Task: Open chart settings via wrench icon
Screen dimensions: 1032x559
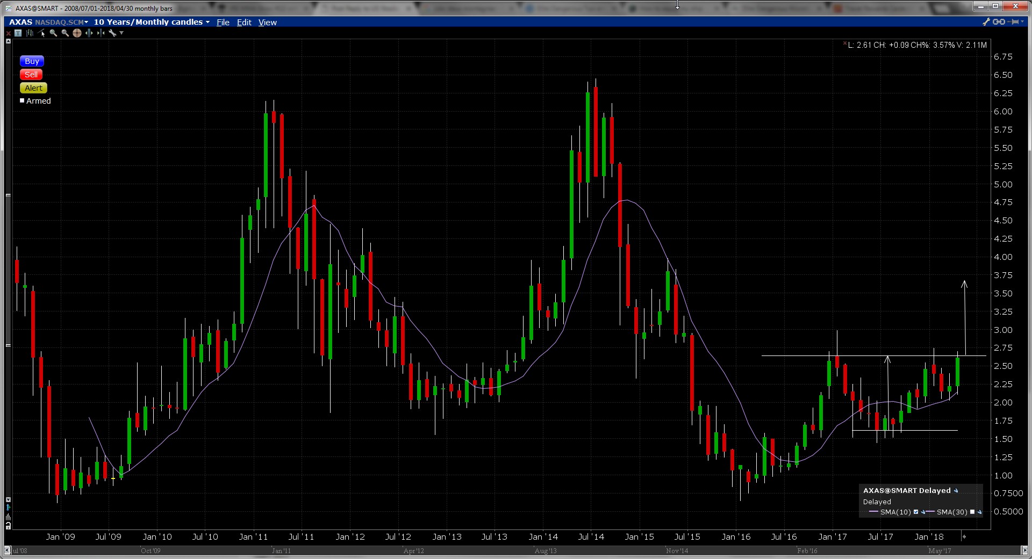Action: click(x=112, y=33)
